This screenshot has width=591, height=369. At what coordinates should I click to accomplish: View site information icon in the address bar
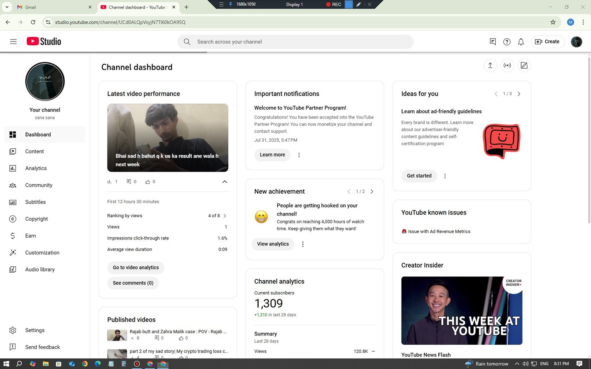[48, 22]
